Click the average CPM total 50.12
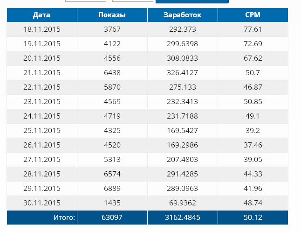This screenshot has height=232, width=301. tap(253, 218)
